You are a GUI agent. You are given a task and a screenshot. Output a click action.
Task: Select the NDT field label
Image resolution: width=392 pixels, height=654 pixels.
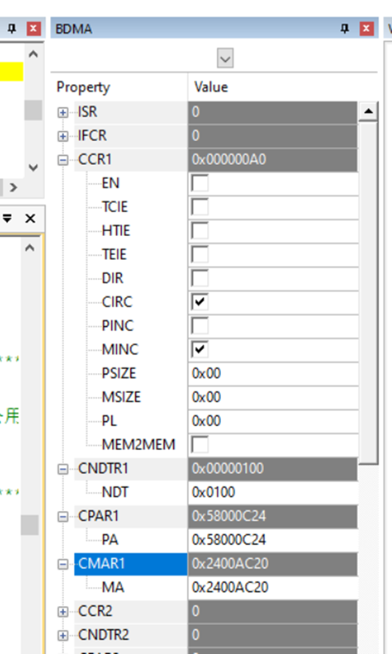[x=115, y=492]
